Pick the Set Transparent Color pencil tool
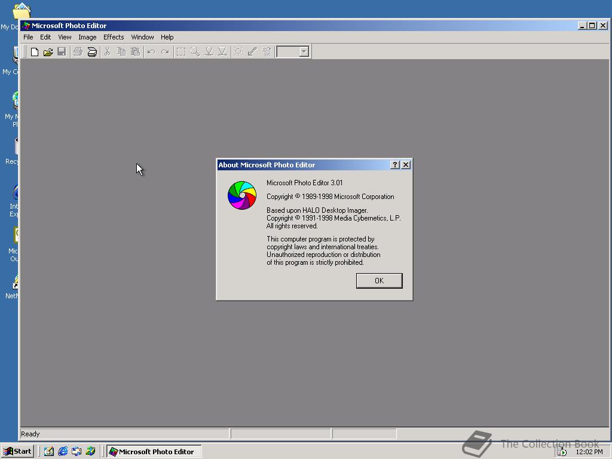 [x=253, y=52]
